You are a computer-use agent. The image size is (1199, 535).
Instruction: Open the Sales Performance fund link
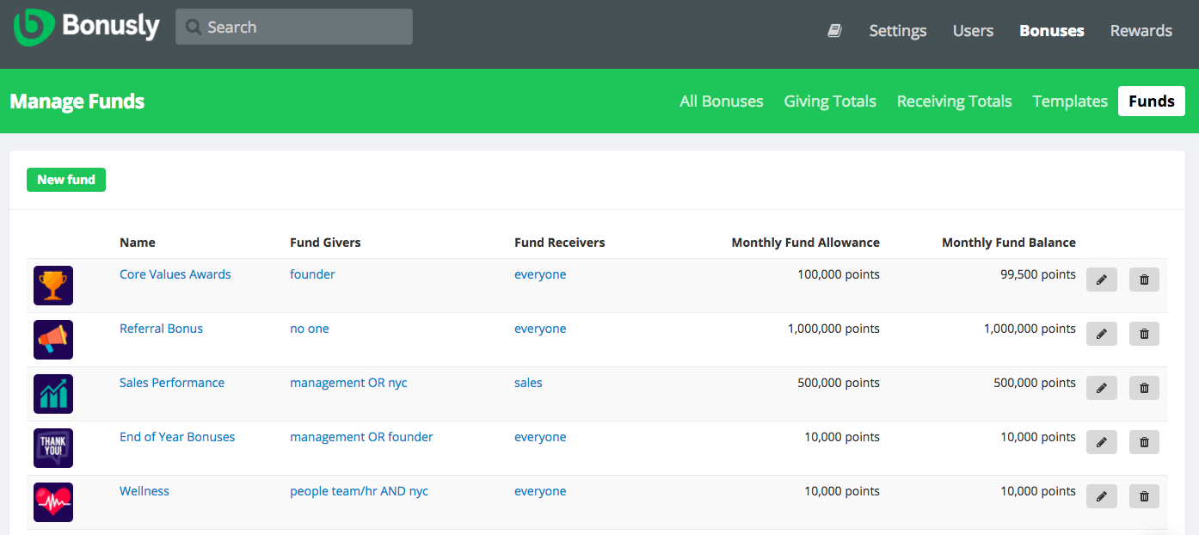click(x=172, y=382)
